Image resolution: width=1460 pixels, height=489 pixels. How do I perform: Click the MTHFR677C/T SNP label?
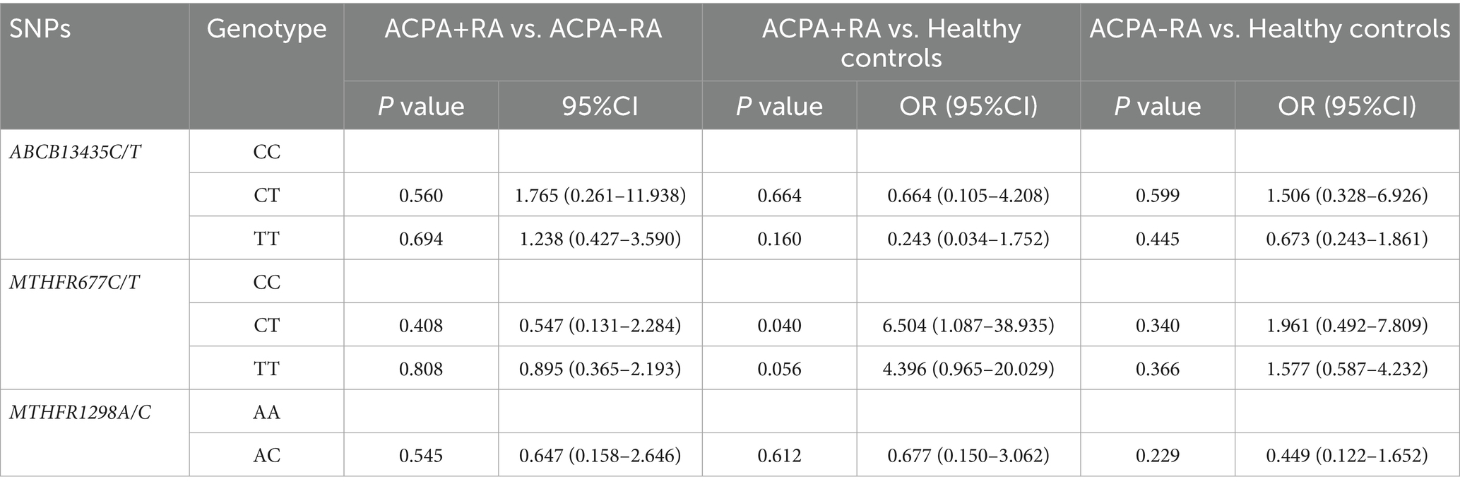(x=74, y=283)
